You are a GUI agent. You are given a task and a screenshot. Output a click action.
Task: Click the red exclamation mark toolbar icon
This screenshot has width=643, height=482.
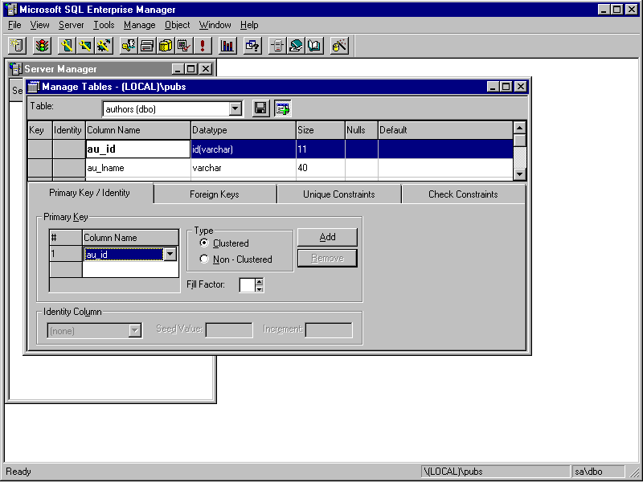203,46
